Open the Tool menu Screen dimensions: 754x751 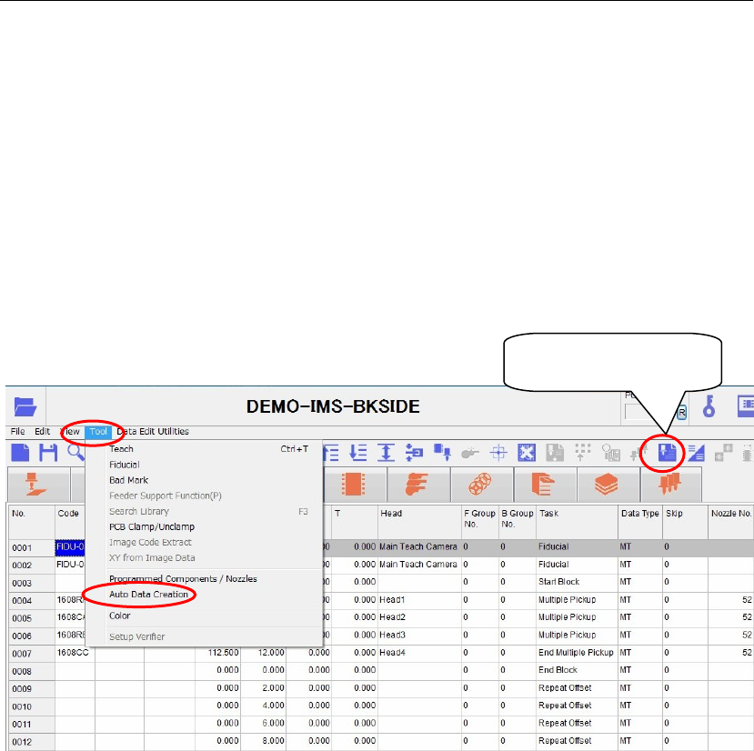tap(98, 431)
